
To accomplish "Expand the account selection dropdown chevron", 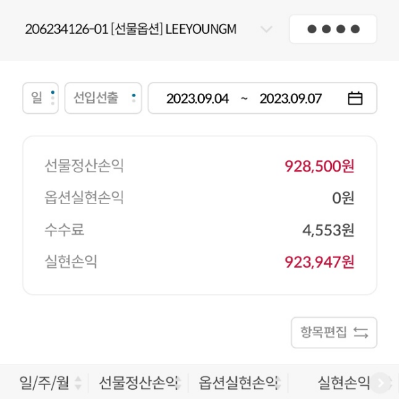I will click(x=266, y=29).
